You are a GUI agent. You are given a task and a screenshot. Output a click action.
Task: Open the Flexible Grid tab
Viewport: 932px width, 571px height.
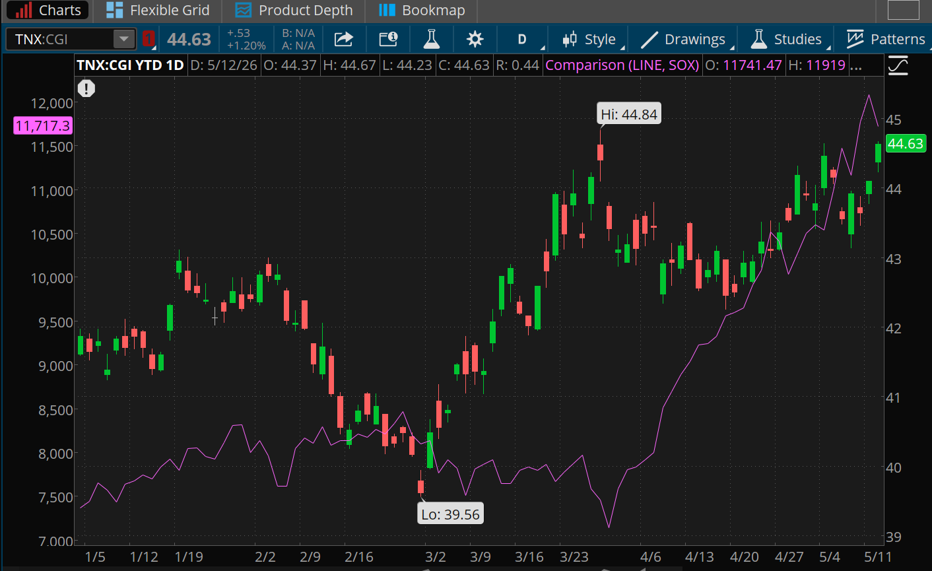tap(158, 11)
